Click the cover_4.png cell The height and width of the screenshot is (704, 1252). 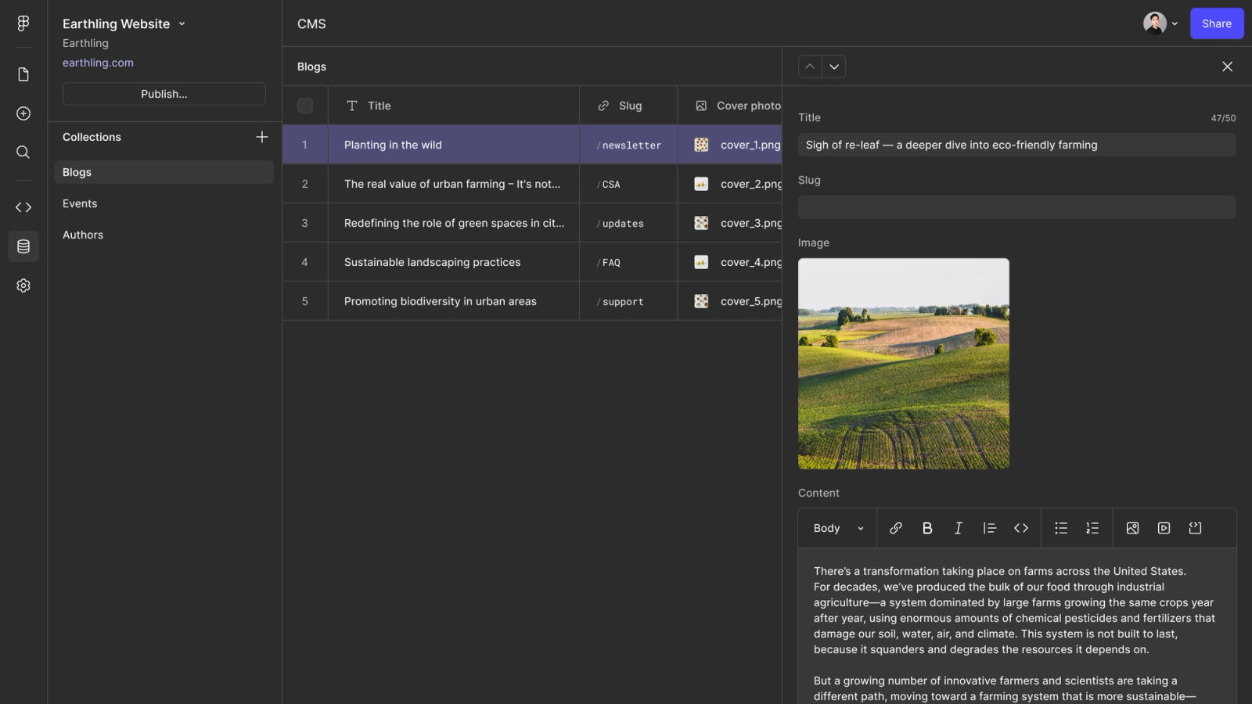point(730,262)
